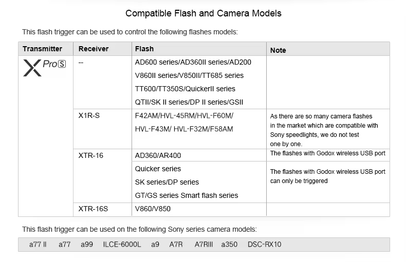This screenshot has width=406, height=262.
Task: Click the a77 II camera model
Action: coord(38,245)
